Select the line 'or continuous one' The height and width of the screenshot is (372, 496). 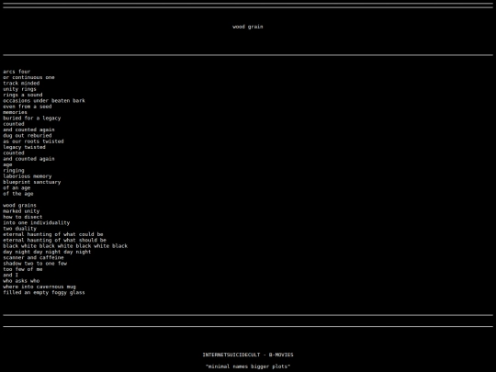[x=28, y=77]
